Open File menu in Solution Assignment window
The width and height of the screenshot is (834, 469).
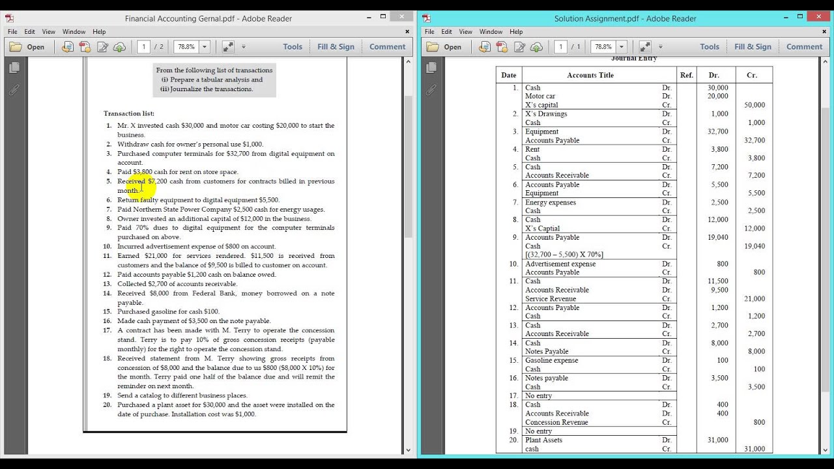(429, 31)
